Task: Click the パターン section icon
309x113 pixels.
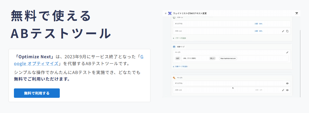Action: coord(174,18)
